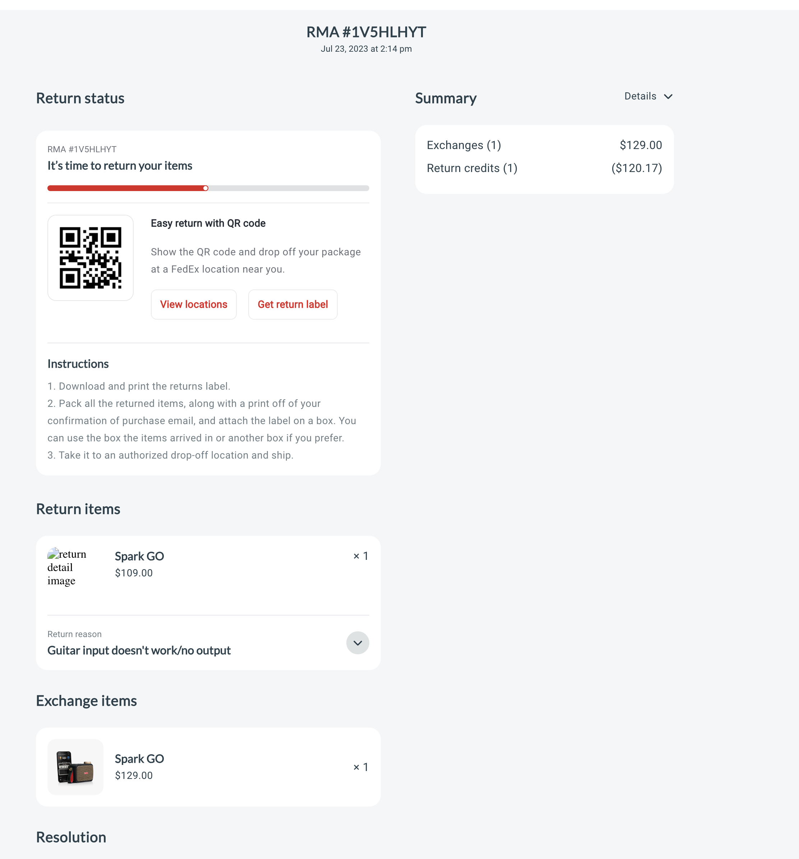Click the Details chevron arrow in Summary
This screenshot has height=859, width=799.
[x=668, y=96]
